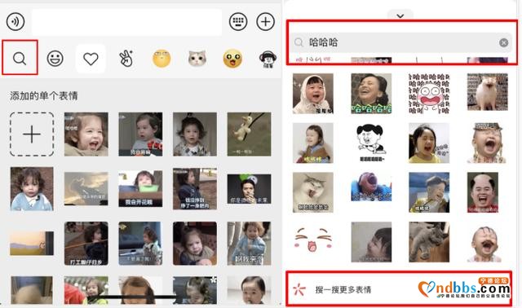The height and width of the screenshot is (308, 522).
Task: Select the 我会开花哦 sticker
Action: click(140, 188)
